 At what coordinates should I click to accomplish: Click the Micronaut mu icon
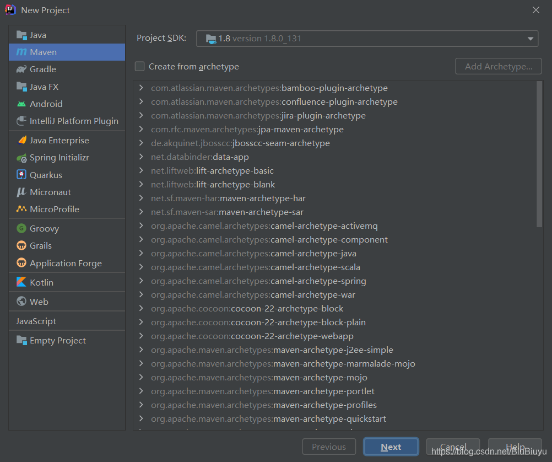(x=21, y=192)
